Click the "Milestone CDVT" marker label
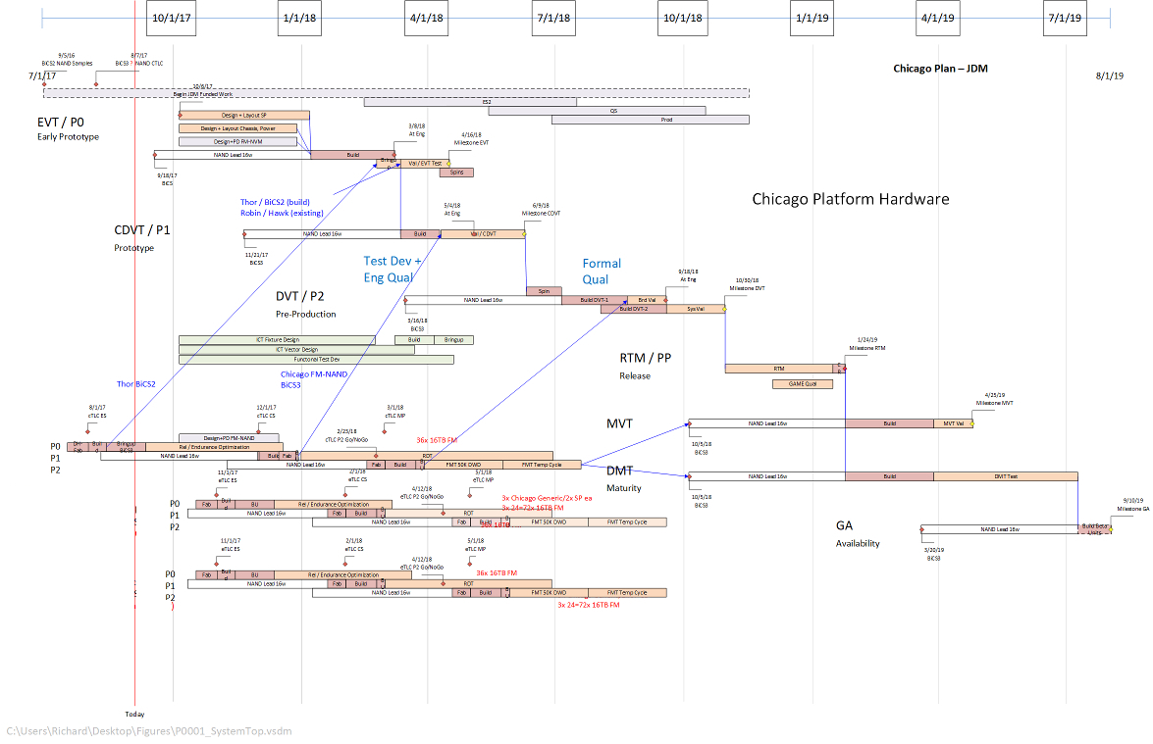Viewport: 1153px width, 744px height. pyautogui.click(x=542, y=214)
